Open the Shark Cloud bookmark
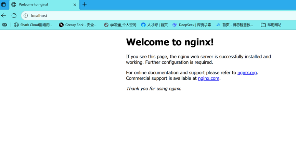 (x=33, y=25)
